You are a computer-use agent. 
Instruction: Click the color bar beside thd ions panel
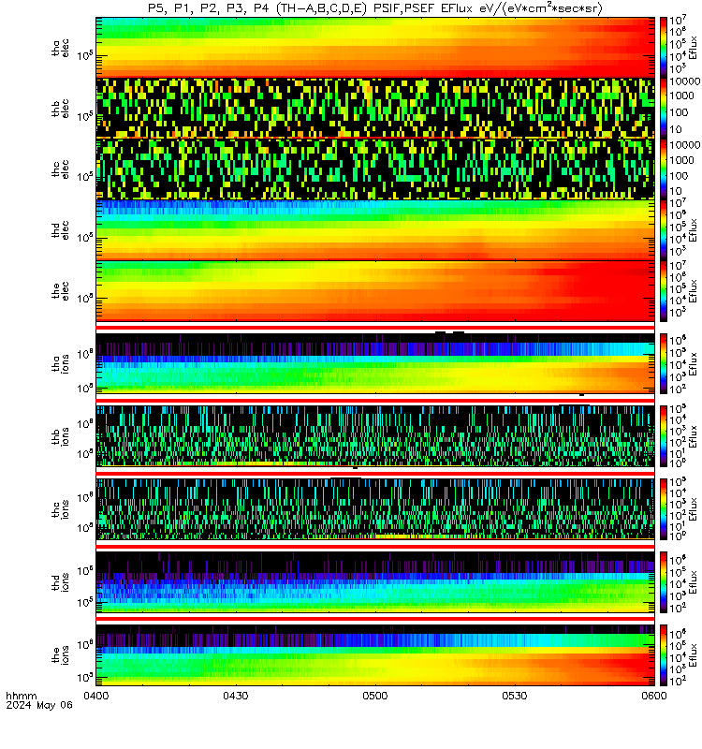[x=664, y=582]
